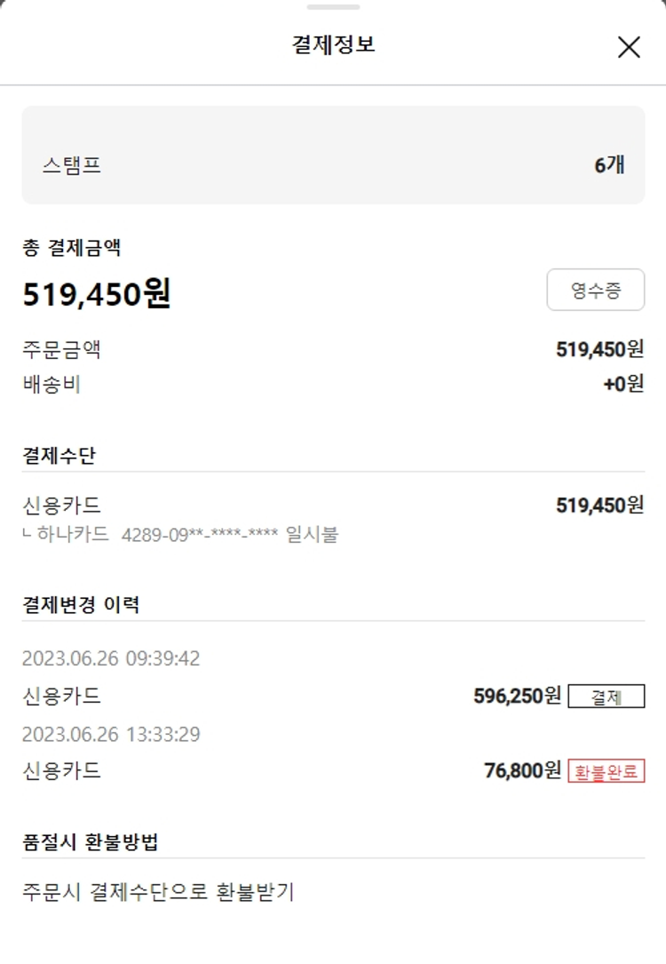Select the 주문금액 order amount label
The width and height of the screenshot is (666, 964).
(61, 349)
